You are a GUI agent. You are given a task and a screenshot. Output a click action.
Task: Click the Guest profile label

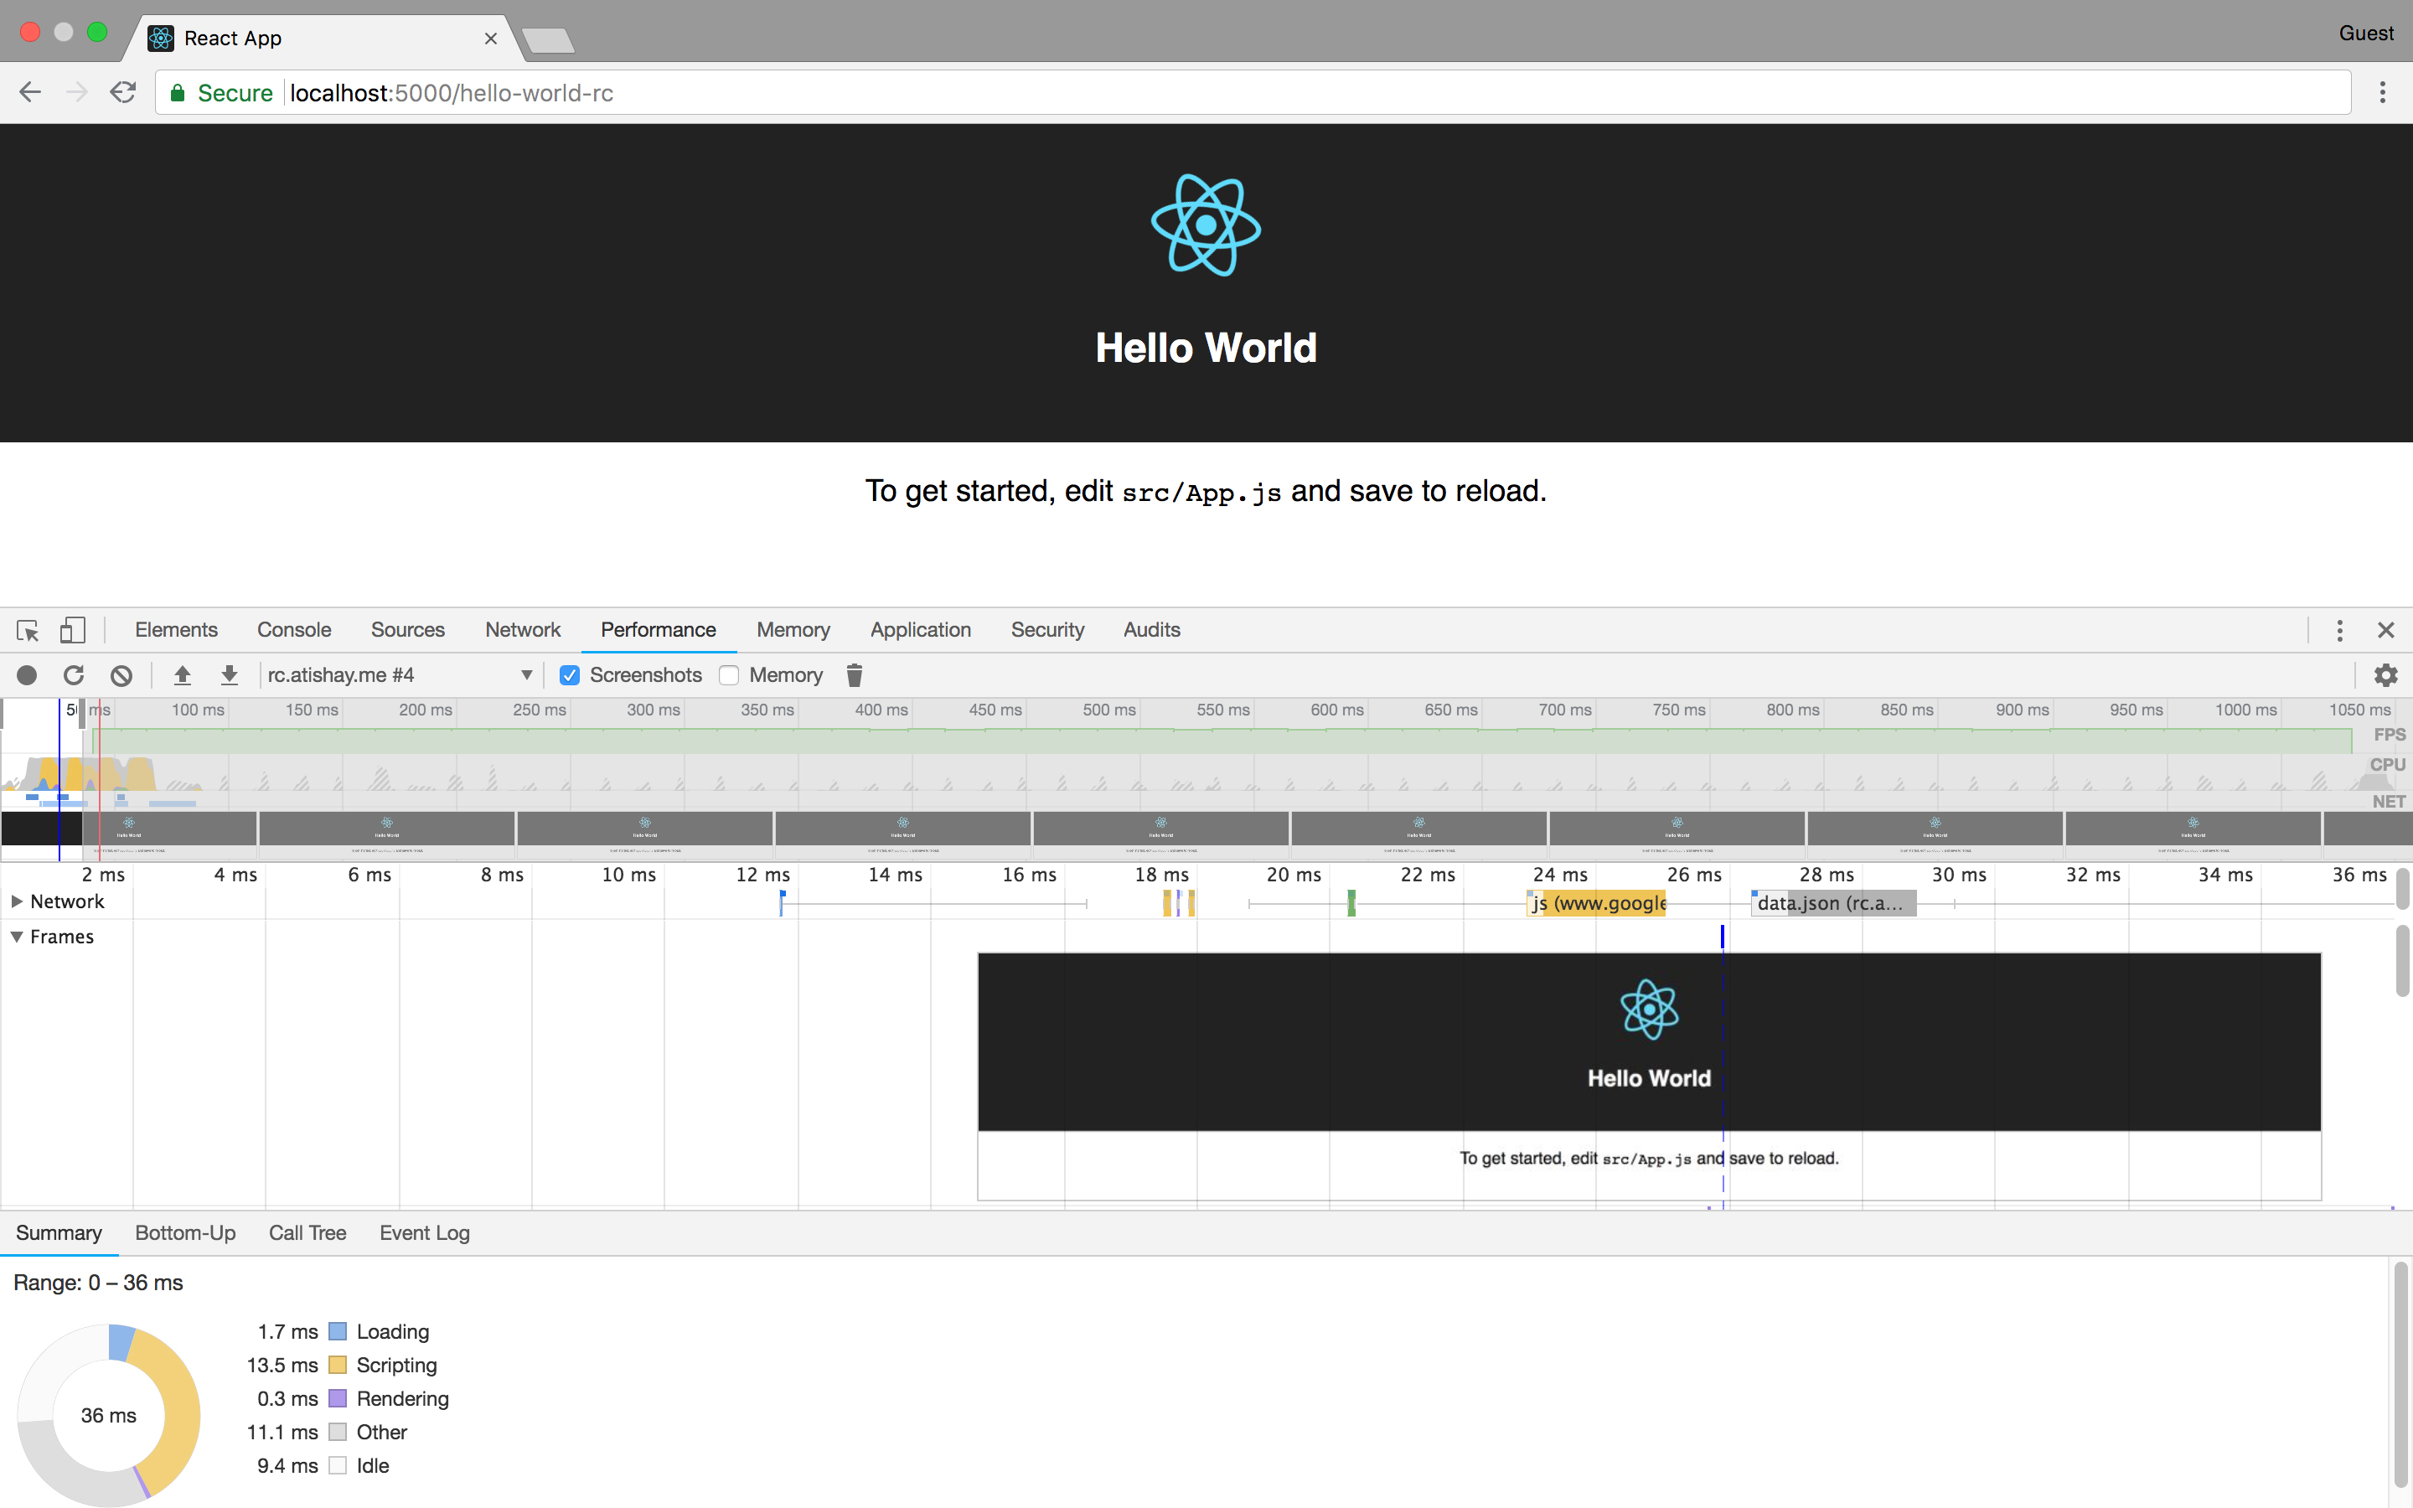[x=2366, y=33]
